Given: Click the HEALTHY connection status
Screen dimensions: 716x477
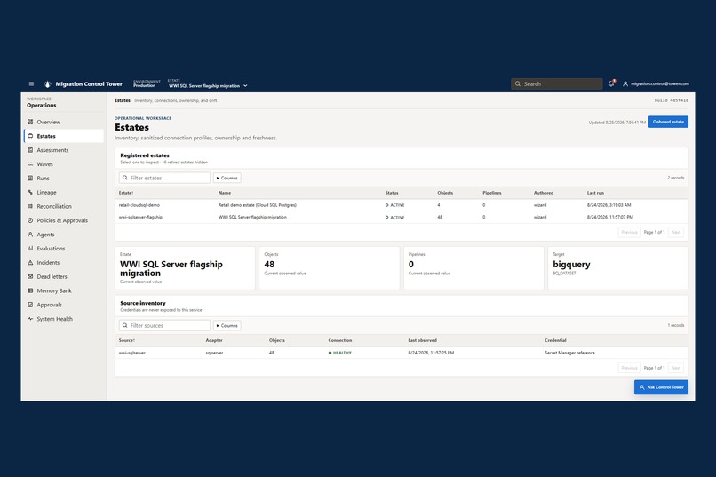Looking at the screenshot, I should (x=340, y=353).
